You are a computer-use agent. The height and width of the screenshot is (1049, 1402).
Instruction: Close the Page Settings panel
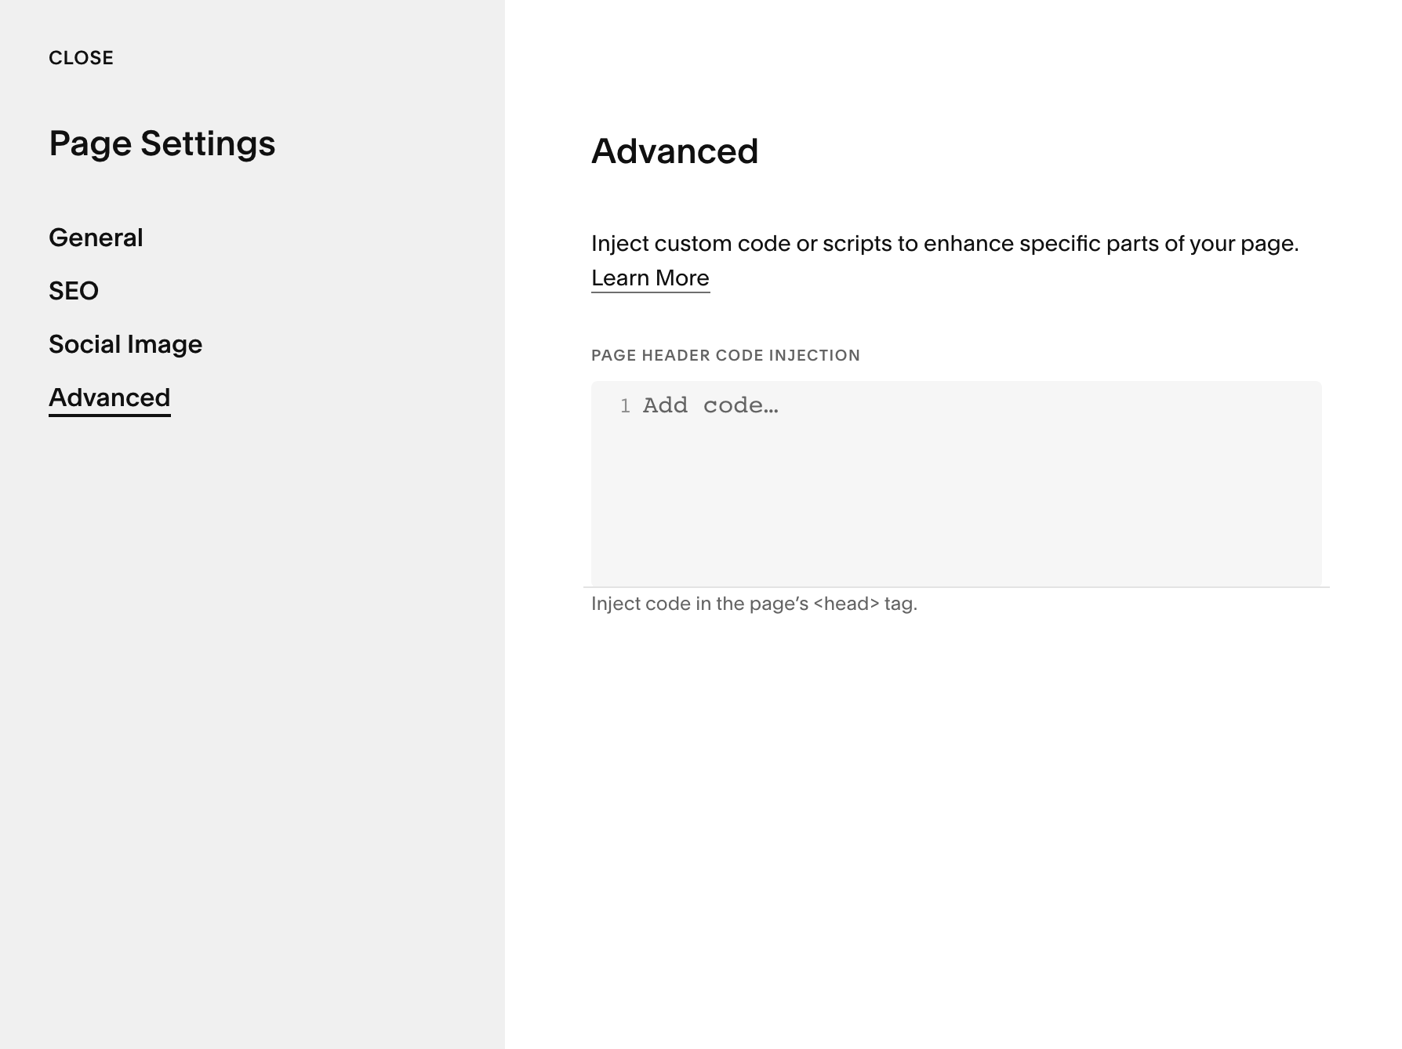click(x=81, y=58)
